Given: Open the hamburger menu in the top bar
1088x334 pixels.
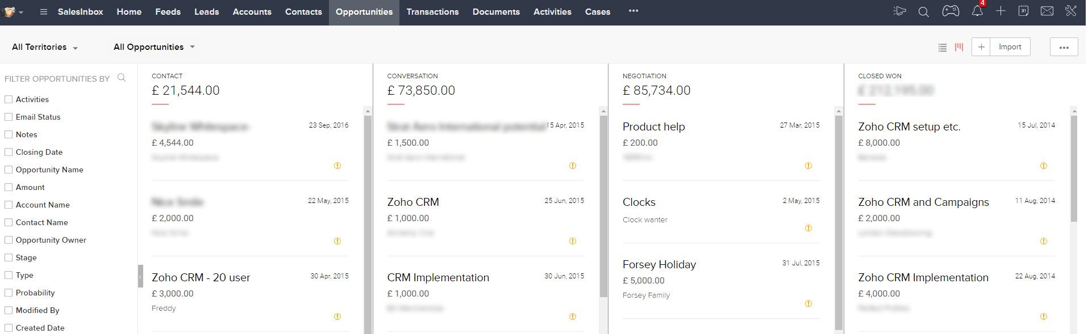Looking at the screenshot, I should [x=43, y=12].
